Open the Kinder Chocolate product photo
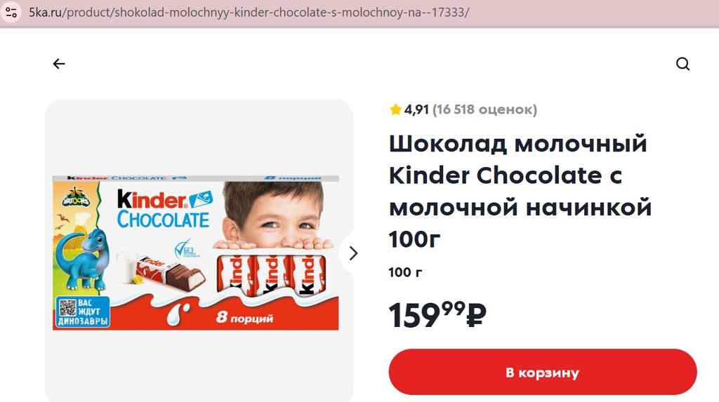 point(196,253)
